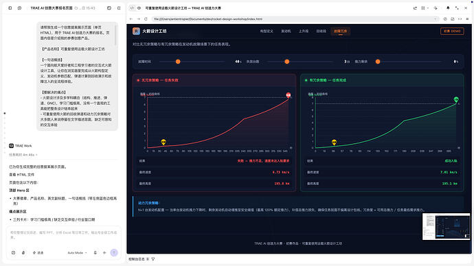Open the 构型定义 nav tab

pyautogui.click(x=267, y=31)
